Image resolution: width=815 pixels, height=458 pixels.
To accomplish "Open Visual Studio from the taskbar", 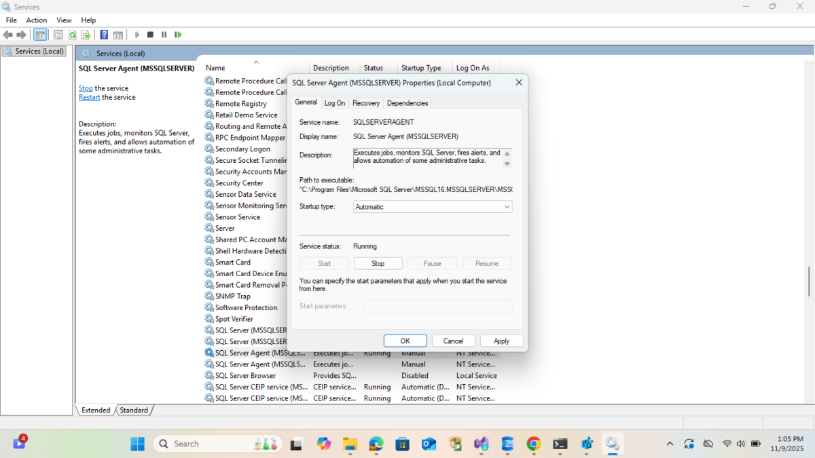I will pos(482,444).
